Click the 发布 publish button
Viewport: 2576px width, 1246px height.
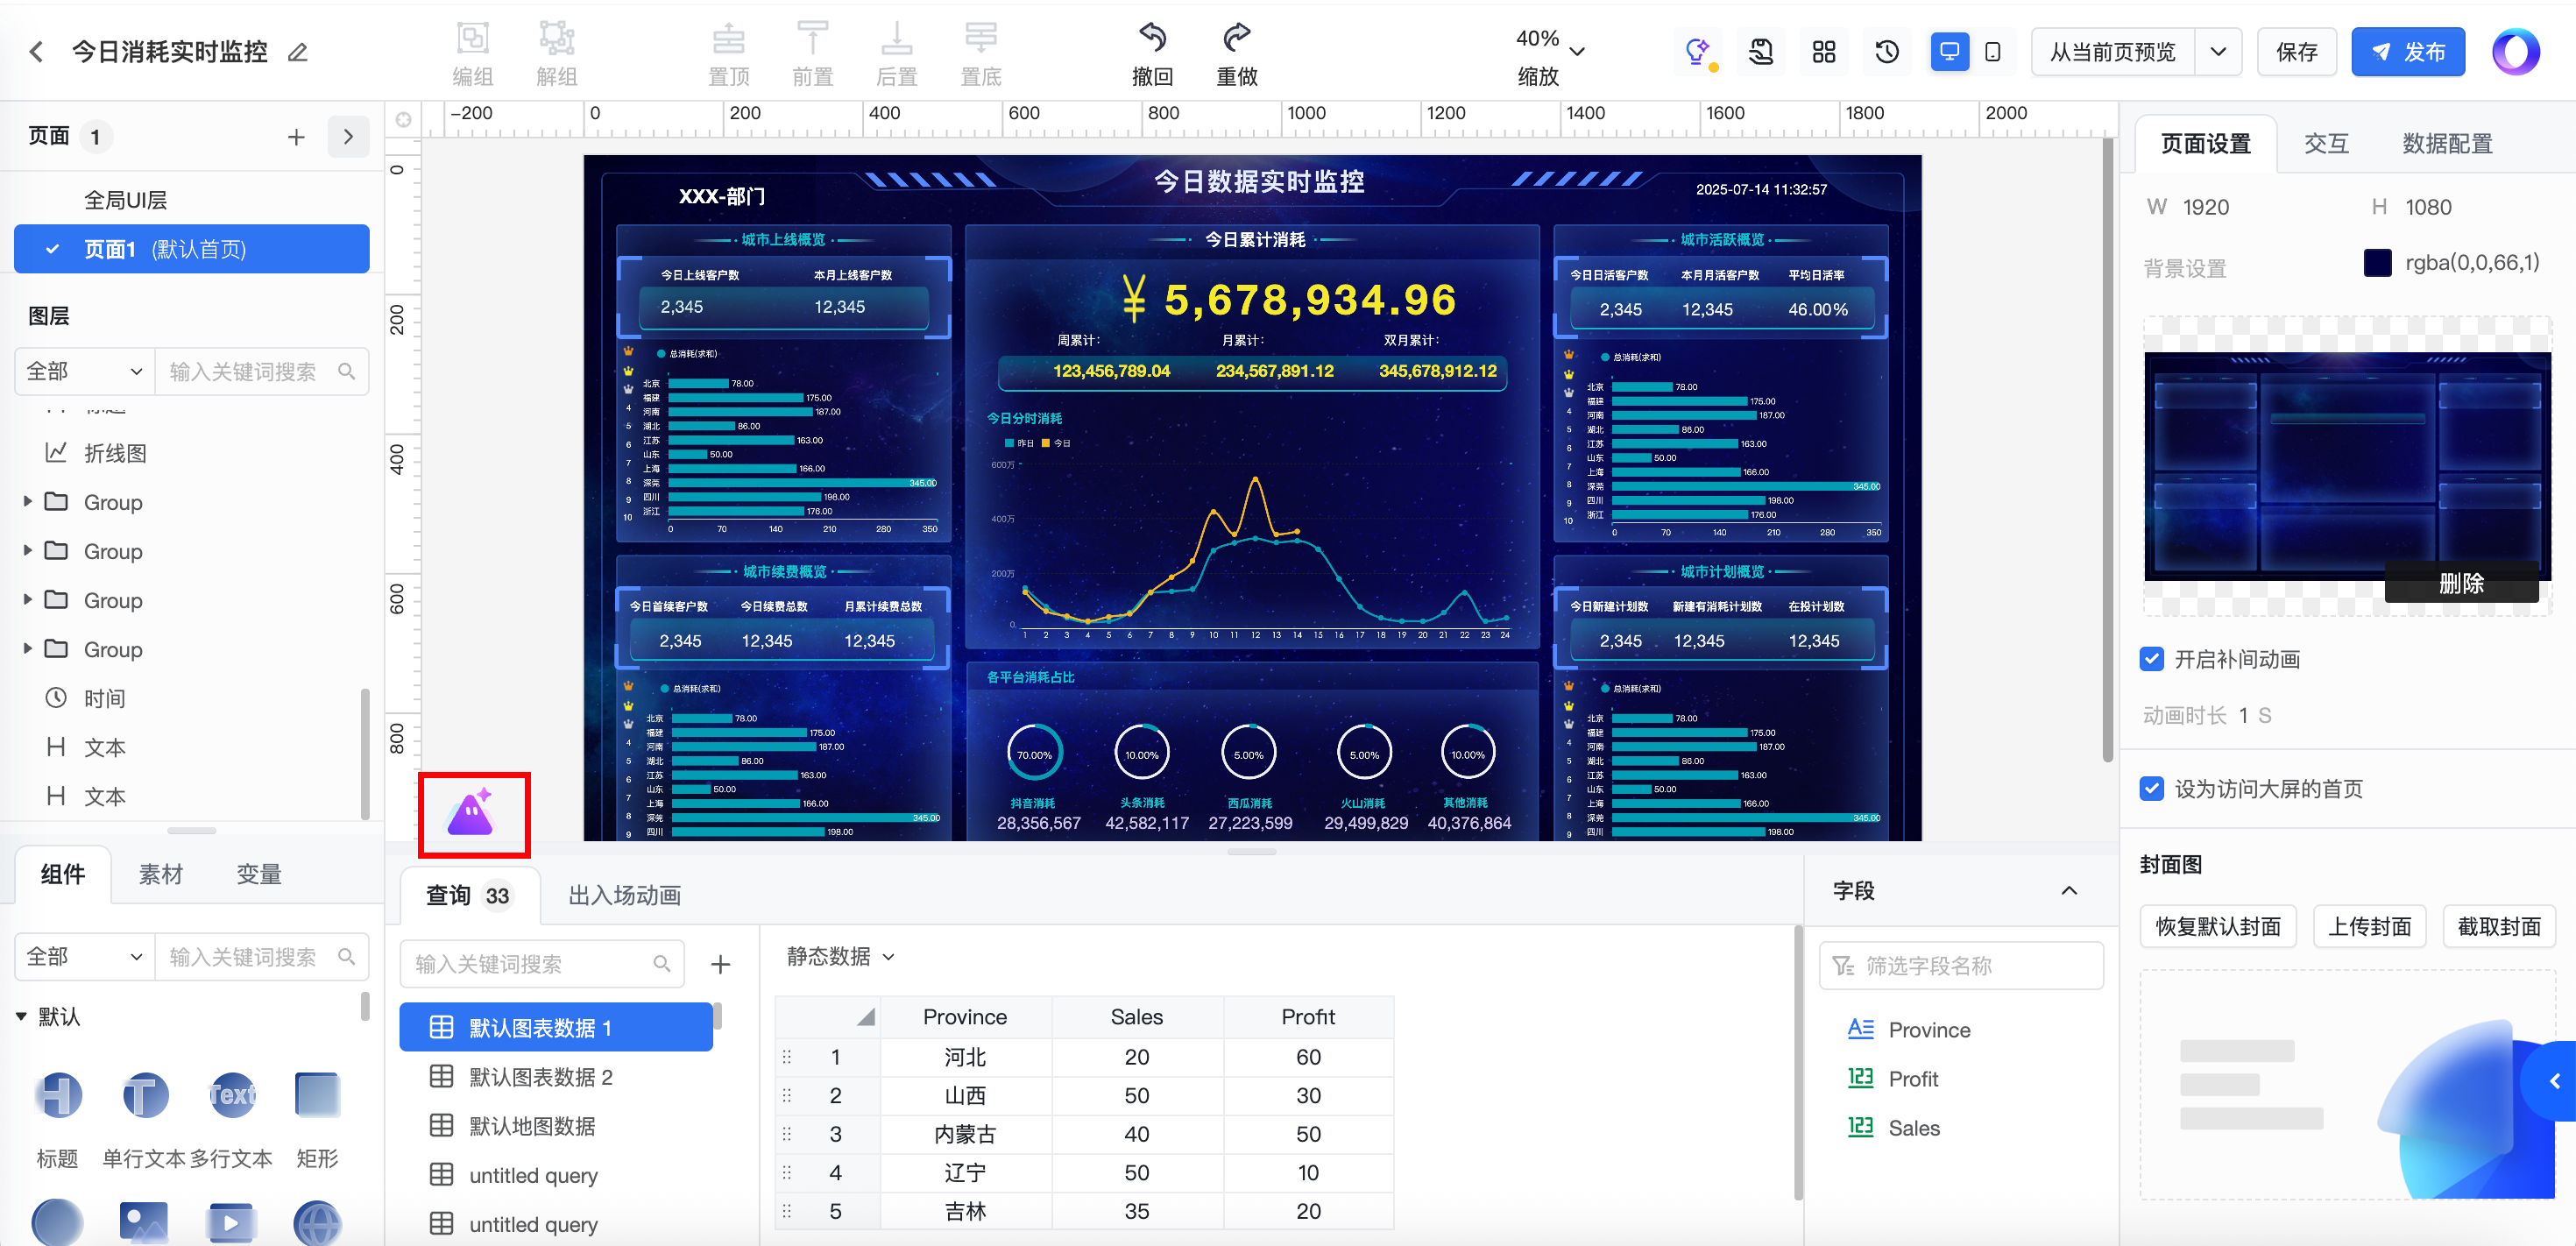pos(2407,52)
